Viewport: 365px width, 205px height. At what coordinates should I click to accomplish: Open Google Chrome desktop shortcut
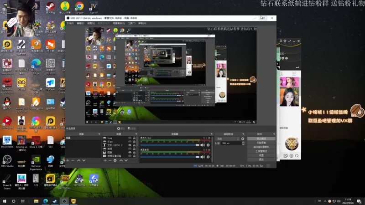[x=79, y=6]
